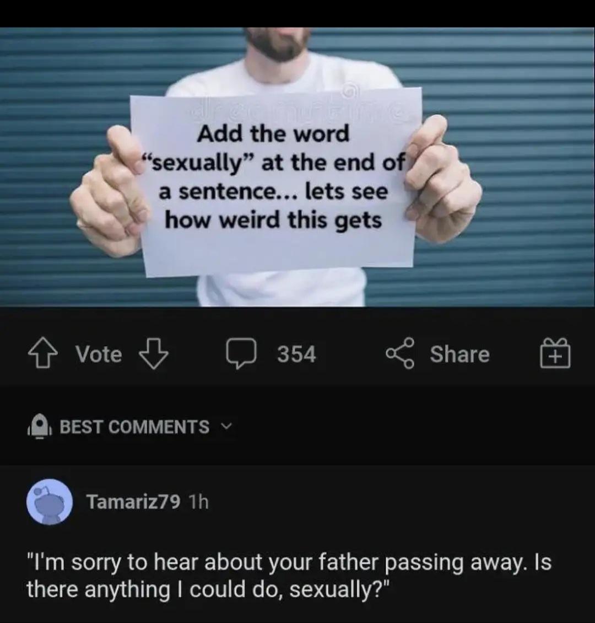Open the post image of man holding sign
This screenshot has height=623, width=595.
click(x=297, y=167)
